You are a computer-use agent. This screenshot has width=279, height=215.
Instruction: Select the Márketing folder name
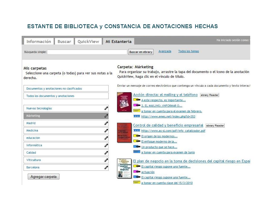tap(33, 116)
